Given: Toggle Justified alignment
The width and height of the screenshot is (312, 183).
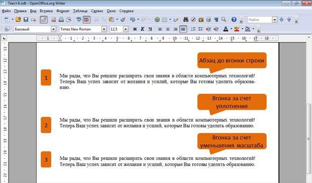Looking at the screenshot, I should tap(183, 29).
